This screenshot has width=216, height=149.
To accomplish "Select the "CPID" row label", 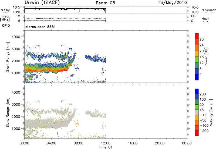I will pyautogui.click(x=6, y=26).
